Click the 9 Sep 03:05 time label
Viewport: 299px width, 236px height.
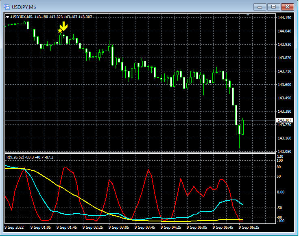click(x=119, y=227)
